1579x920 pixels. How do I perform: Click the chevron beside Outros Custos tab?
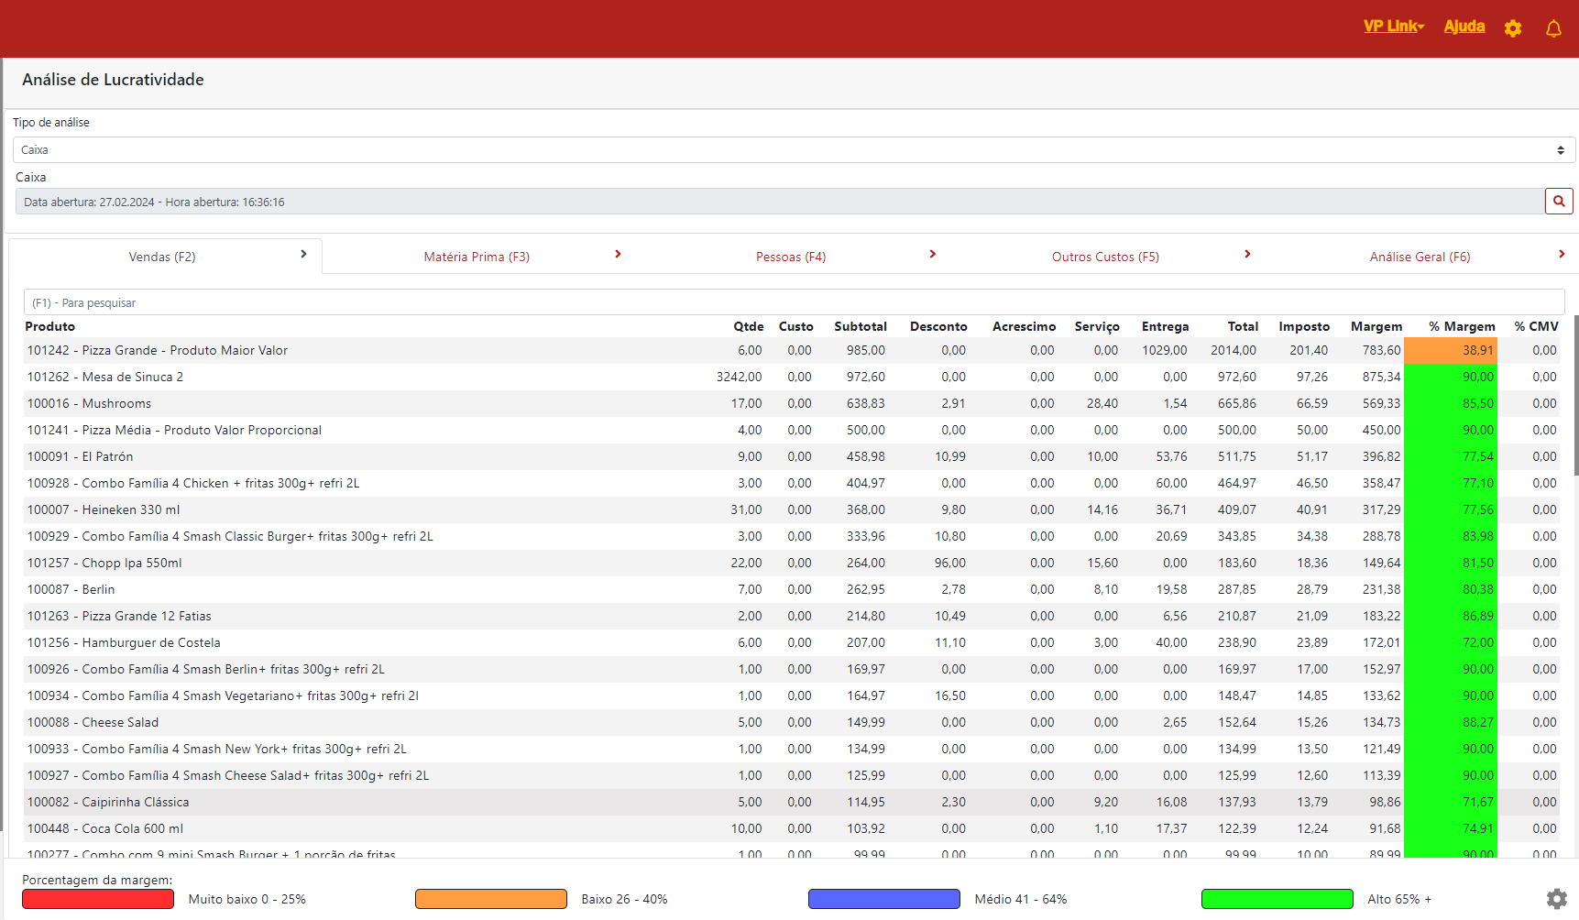1246,255
